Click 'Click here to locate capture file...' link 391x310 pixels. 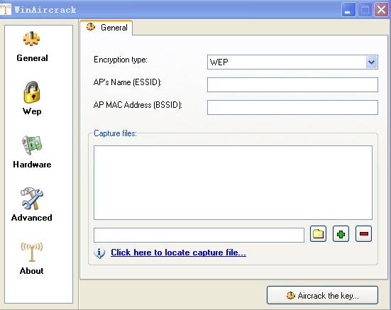point(178,253)
